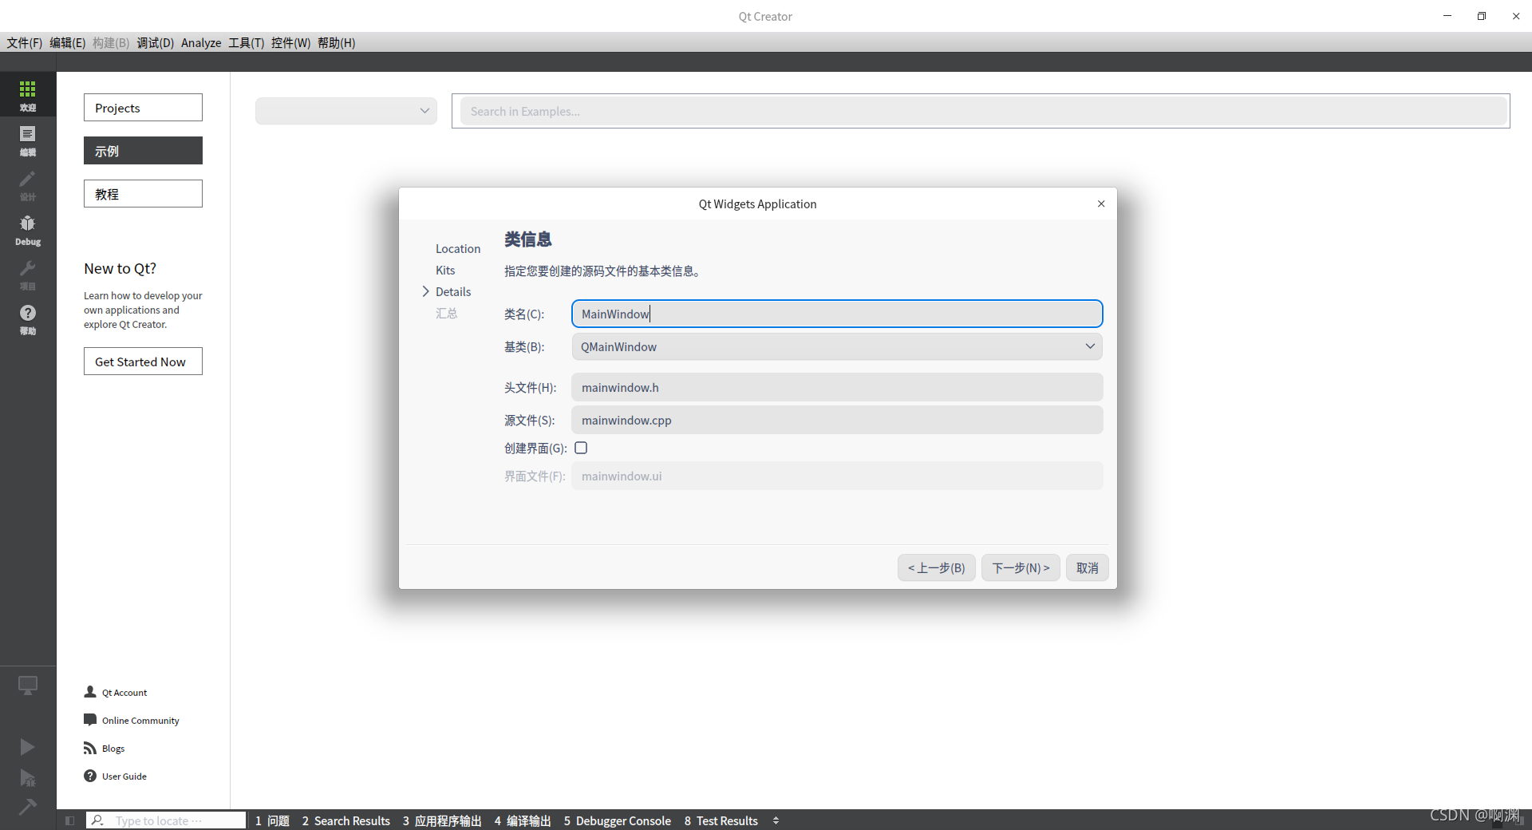Open the 编辑(E) menu
Viewport: 1532px width, 830px height.
point(67,42)
